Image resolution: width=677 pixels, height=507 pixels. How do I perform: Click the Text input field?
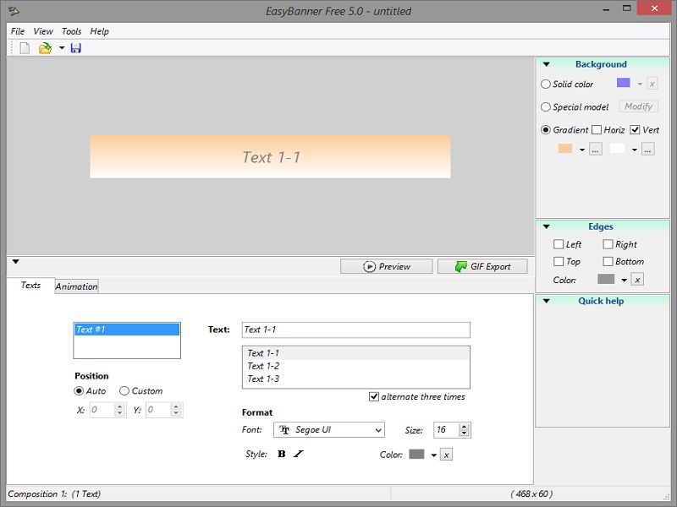point(356,330)
